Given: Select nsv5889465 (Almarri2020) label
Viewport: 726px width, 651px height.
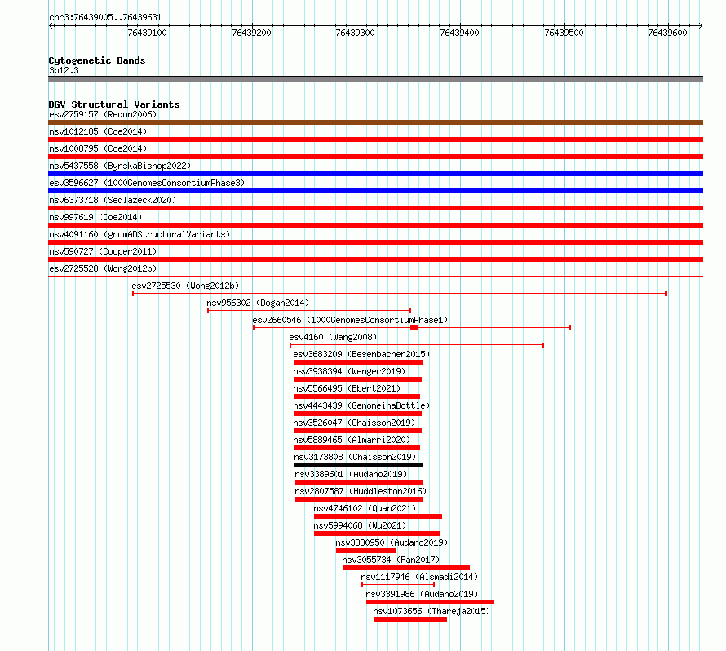Looking at the screenshot, I should [x=352, y=440].
